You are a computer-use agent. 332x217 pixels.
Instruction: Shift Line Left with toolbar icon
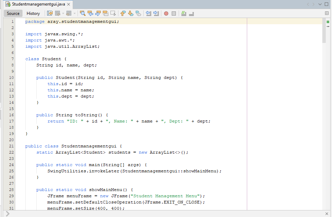click(x=149, y=13)
